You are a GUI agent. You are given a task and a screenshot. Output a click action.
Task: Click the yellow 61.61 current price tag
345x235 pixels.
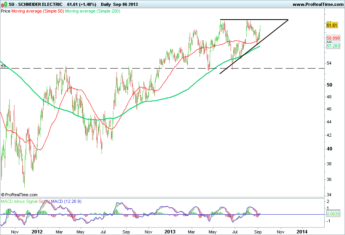pos(332,25)
